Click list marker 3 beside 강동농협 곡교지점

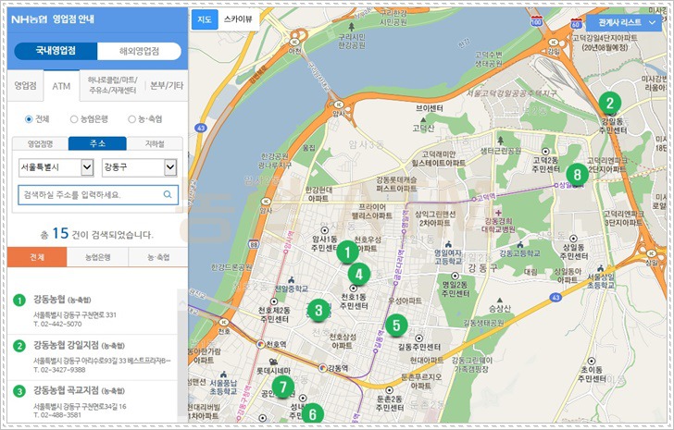(19, 391)
